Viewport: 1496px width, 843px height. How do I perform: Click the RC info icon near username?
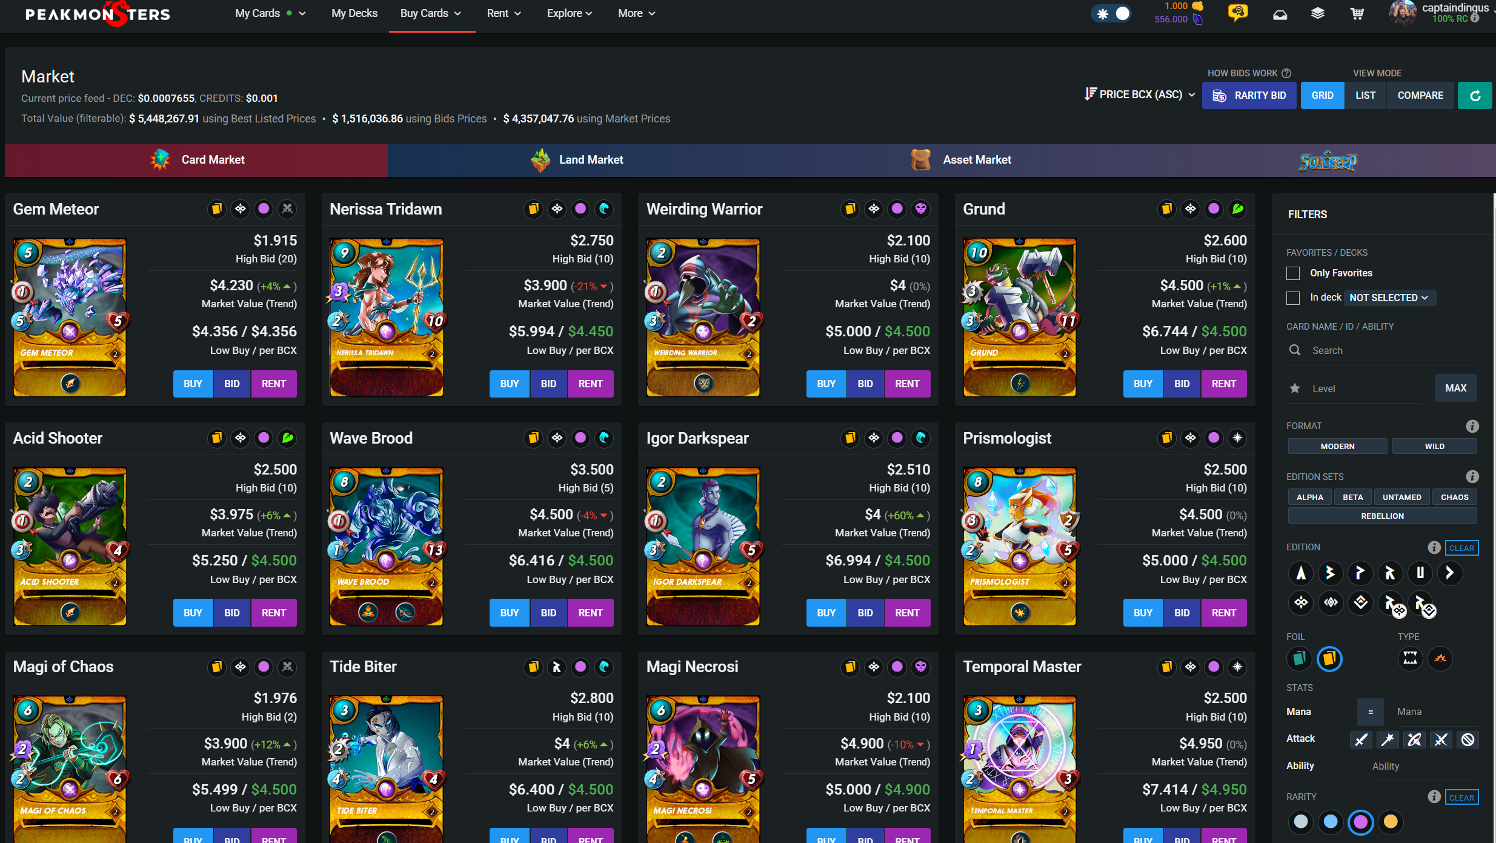point(1475,18)
